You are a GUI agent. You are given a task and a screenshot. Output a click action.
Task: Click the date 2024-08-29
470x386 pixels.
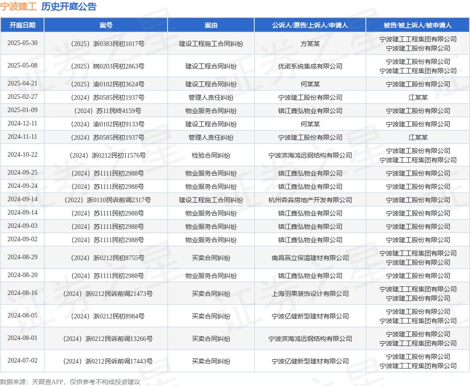pos(22,257)
